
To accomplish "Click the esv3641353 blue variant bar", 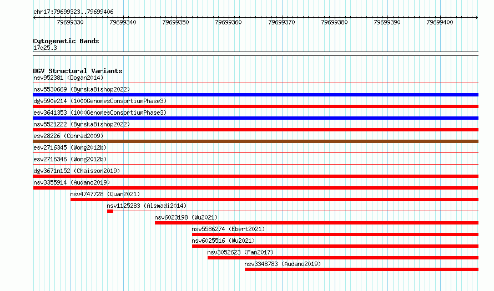I will 255,118.
